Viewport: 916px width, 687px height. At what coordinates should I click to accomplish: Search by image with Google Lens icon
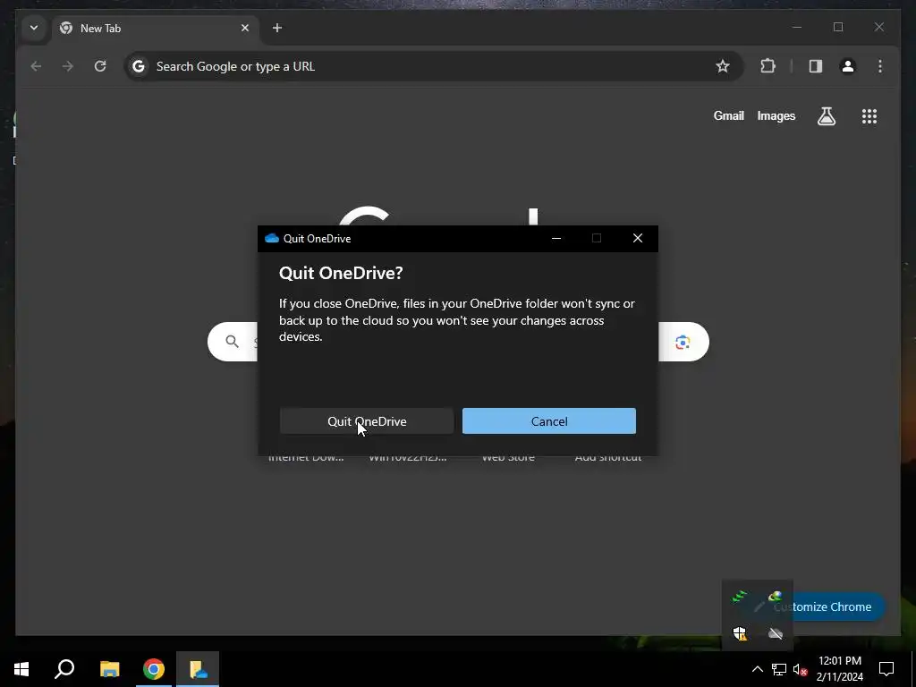click(x=683, y=342)
